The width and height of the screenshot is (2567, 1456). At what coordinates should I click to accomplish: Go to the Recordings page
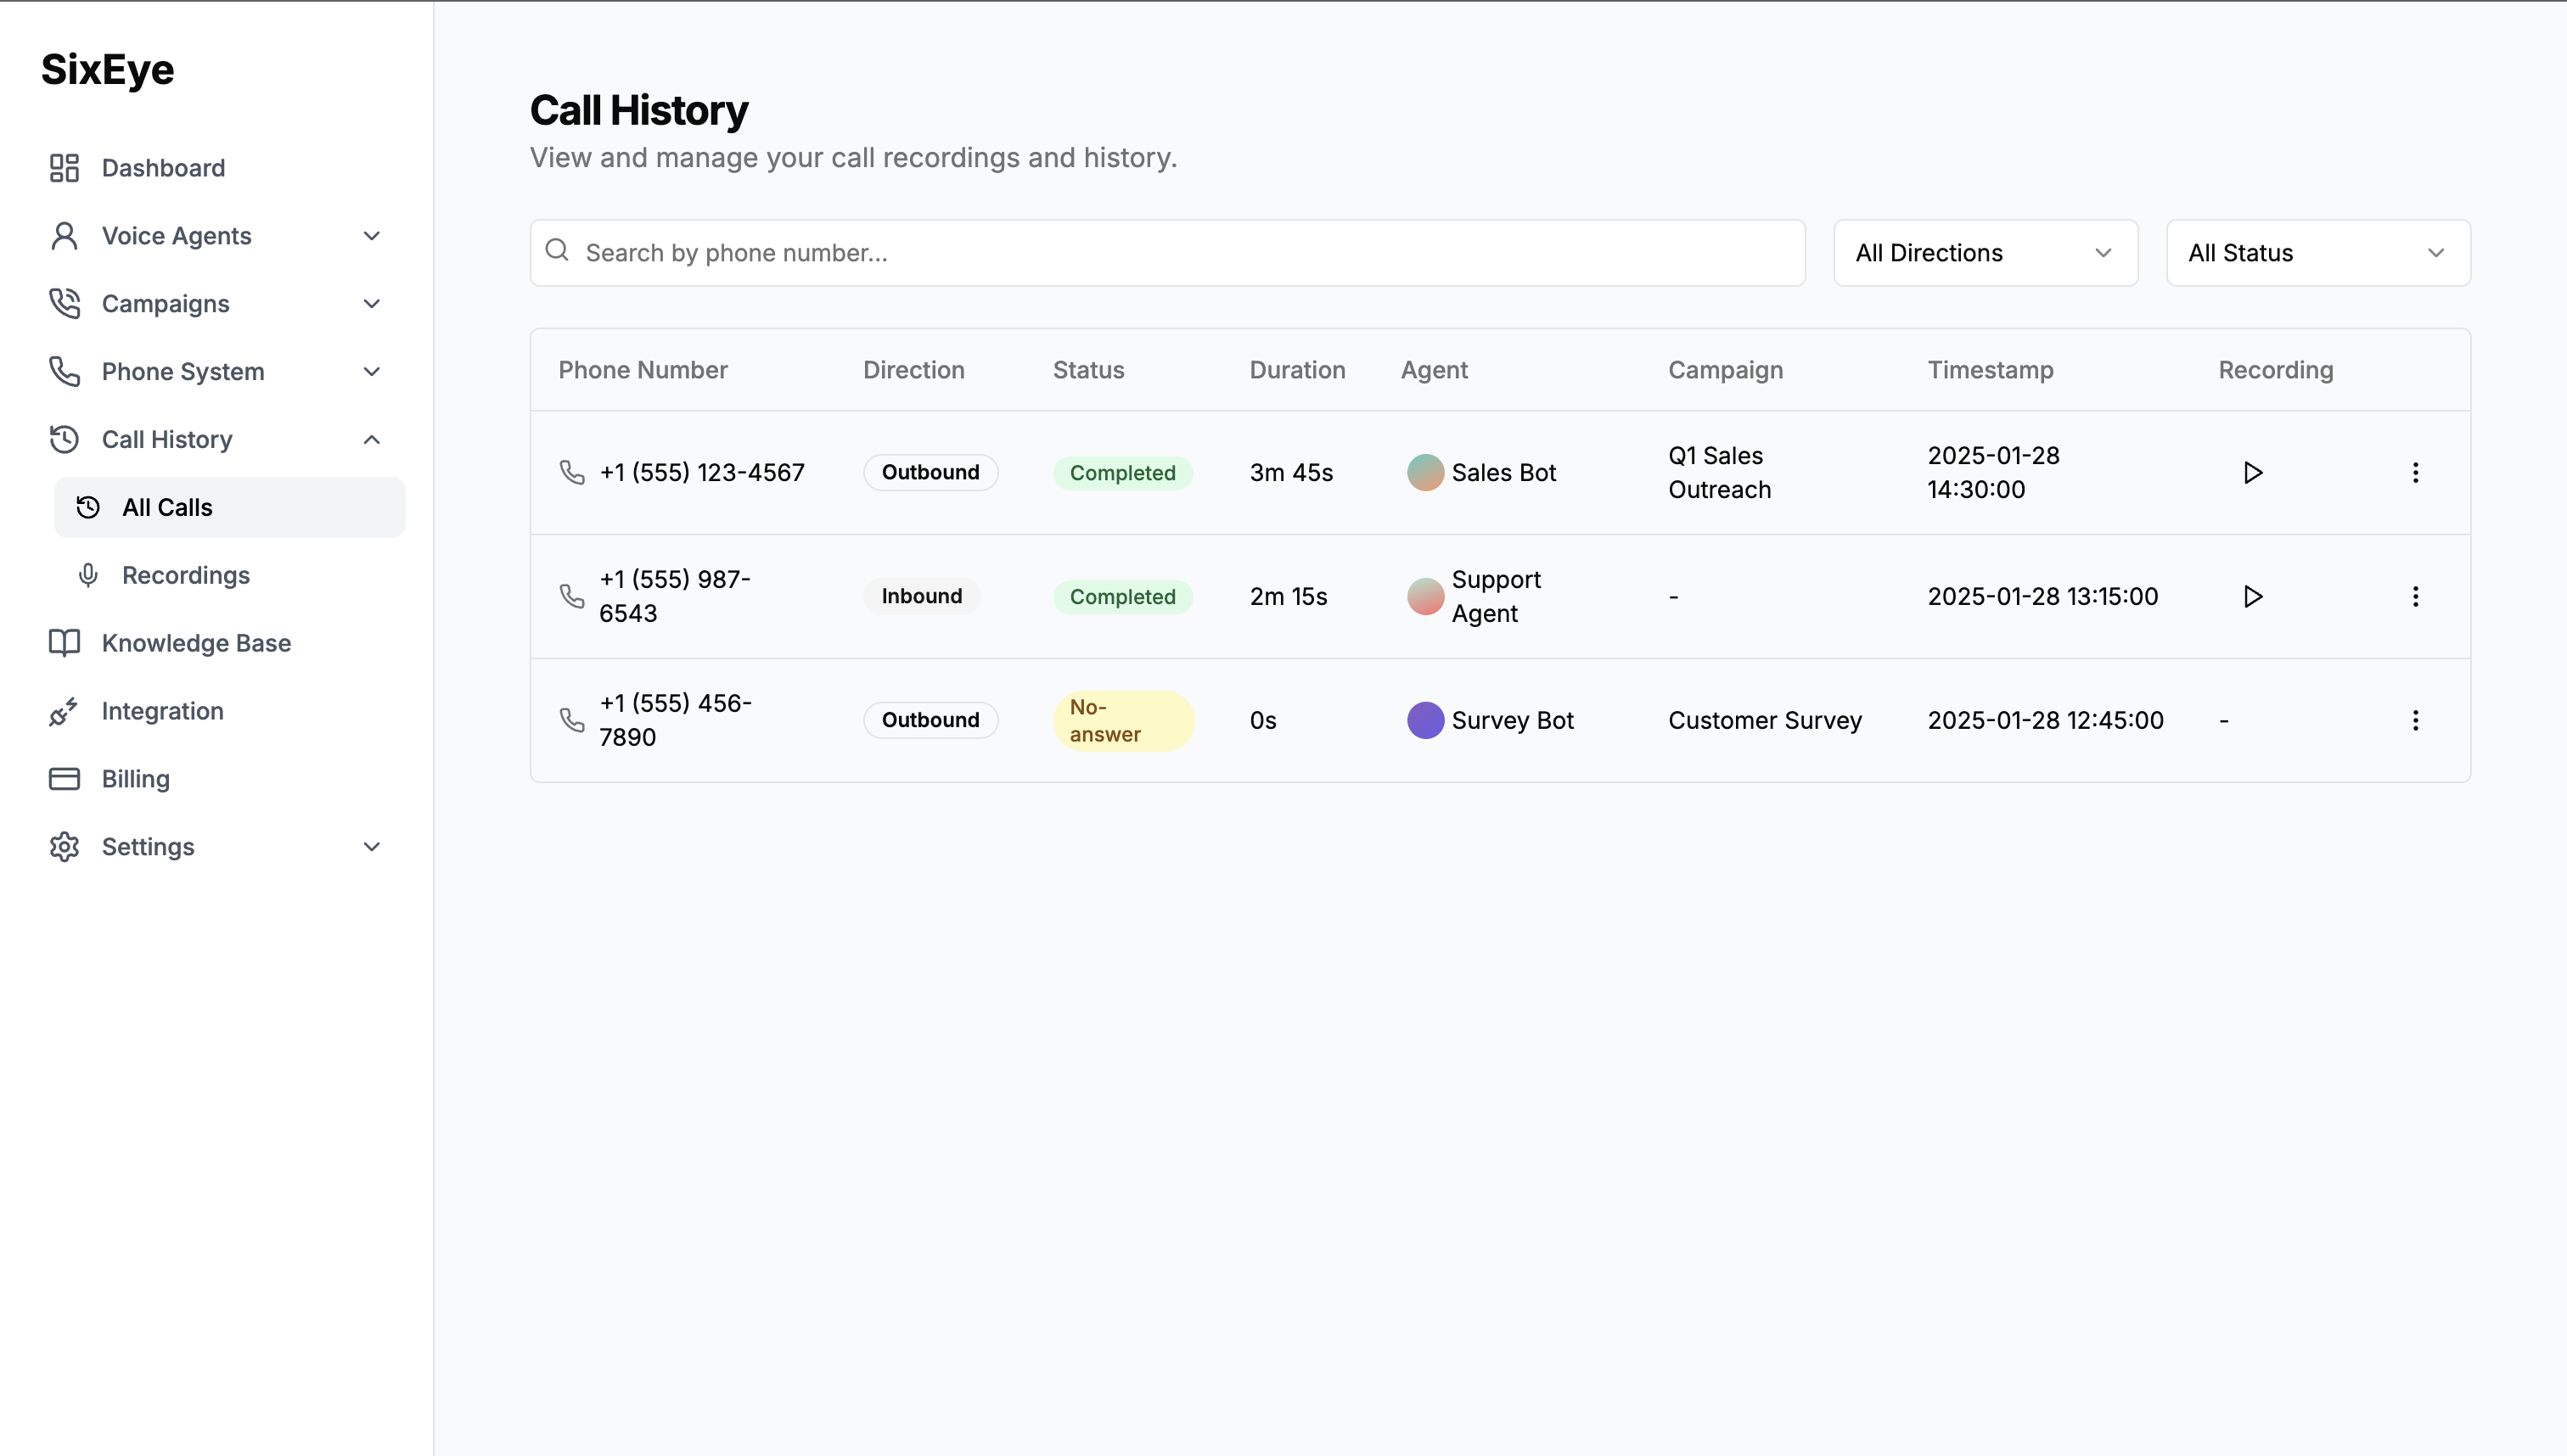tap(185, 575)
